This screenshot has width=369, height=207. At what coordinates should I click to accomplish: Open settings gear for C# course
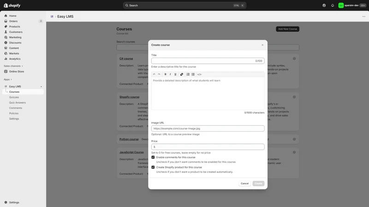tap(294, 59)
